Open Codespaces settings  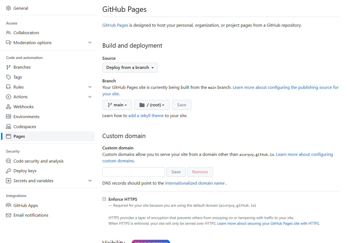(x=49, y=126)
